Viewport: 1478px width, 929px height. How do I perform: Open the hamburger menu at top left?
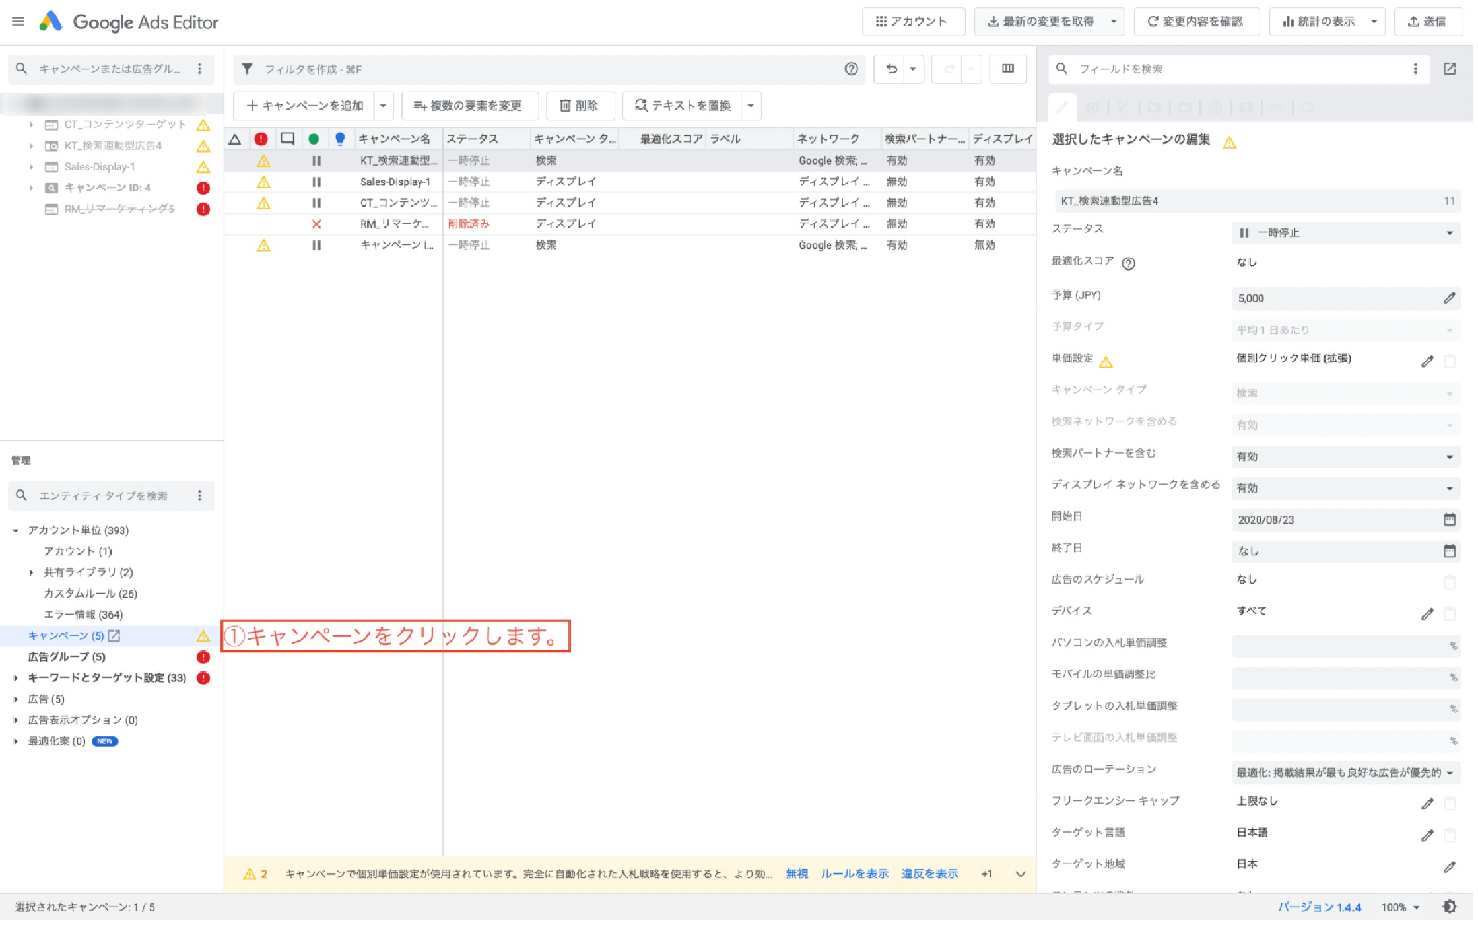[18, 21]
